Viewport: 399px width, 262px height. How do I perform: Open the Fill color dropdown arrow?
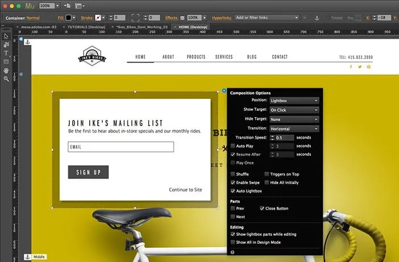(74, 18)
